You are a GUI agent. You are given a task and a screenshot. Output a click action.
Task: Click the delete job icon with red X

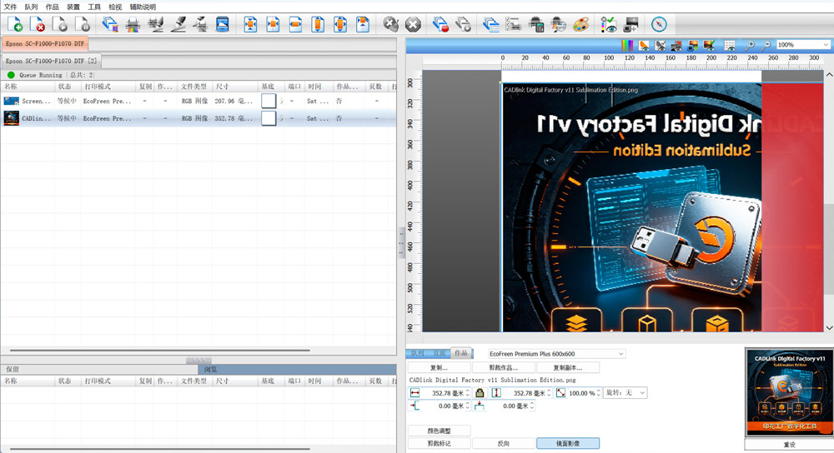tap(38, 24)
